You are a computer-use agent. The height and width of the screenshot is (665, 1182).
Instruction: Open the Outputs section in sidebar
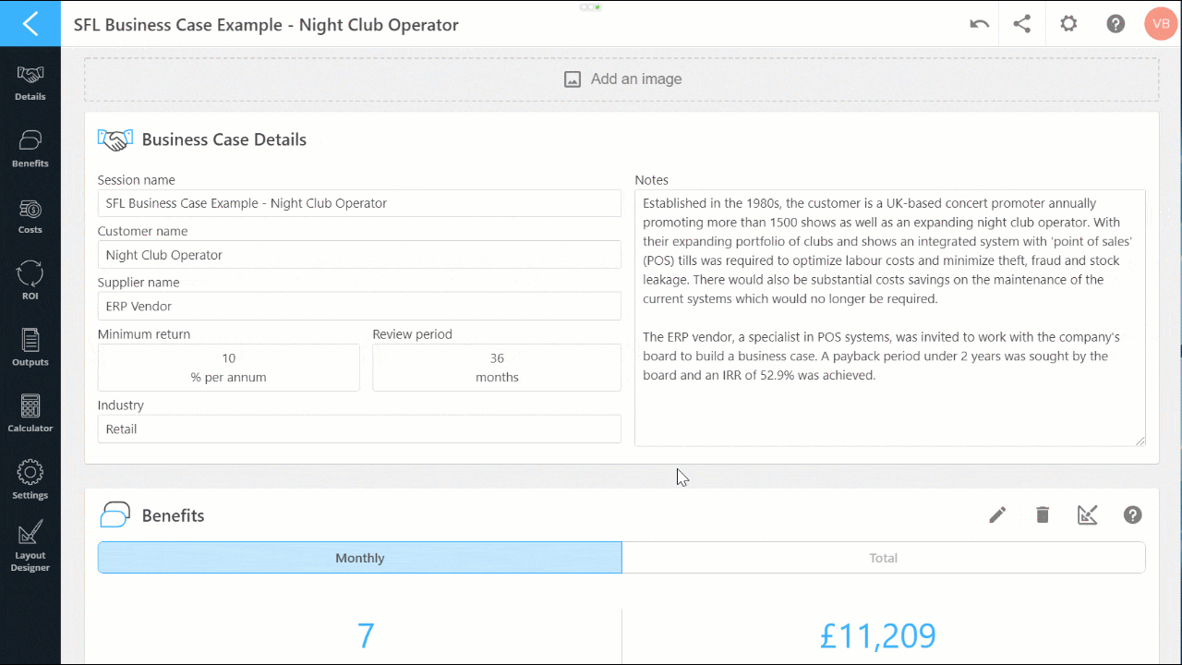click(x=30, y=348)
